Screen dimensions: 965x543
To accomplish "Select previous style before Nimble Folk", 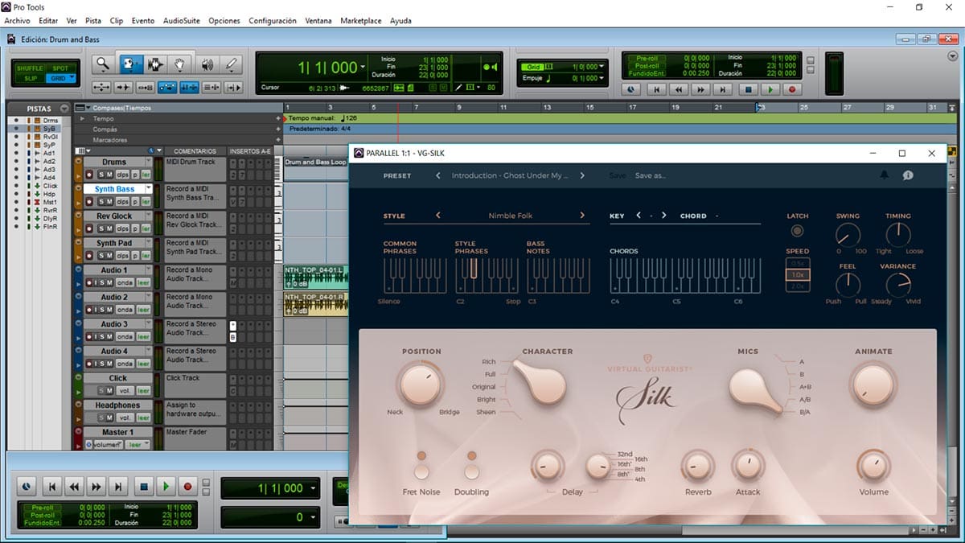I will click(x=438, y=216).
